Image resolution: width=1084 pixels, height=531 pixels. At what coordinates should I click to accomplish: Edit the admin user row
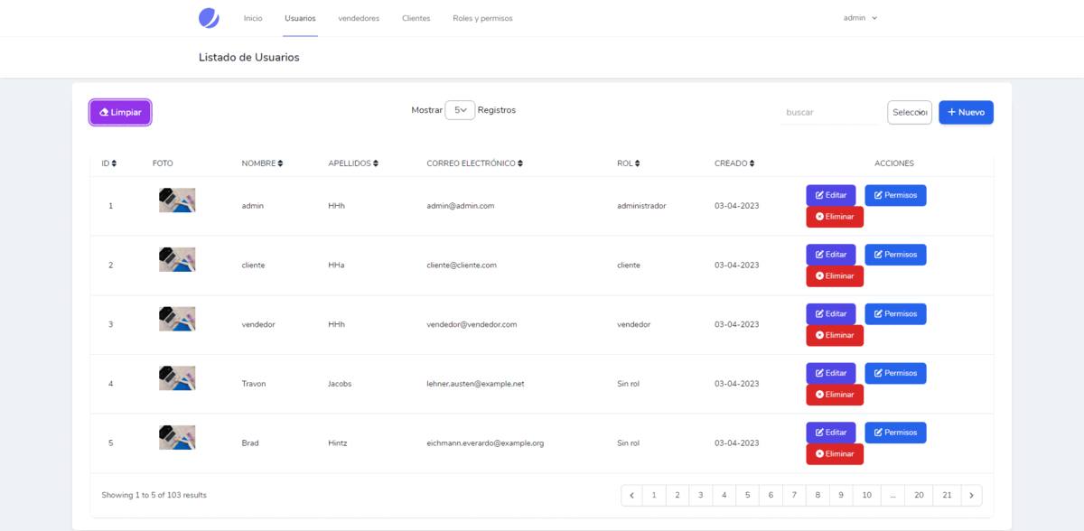coord(831,195)
